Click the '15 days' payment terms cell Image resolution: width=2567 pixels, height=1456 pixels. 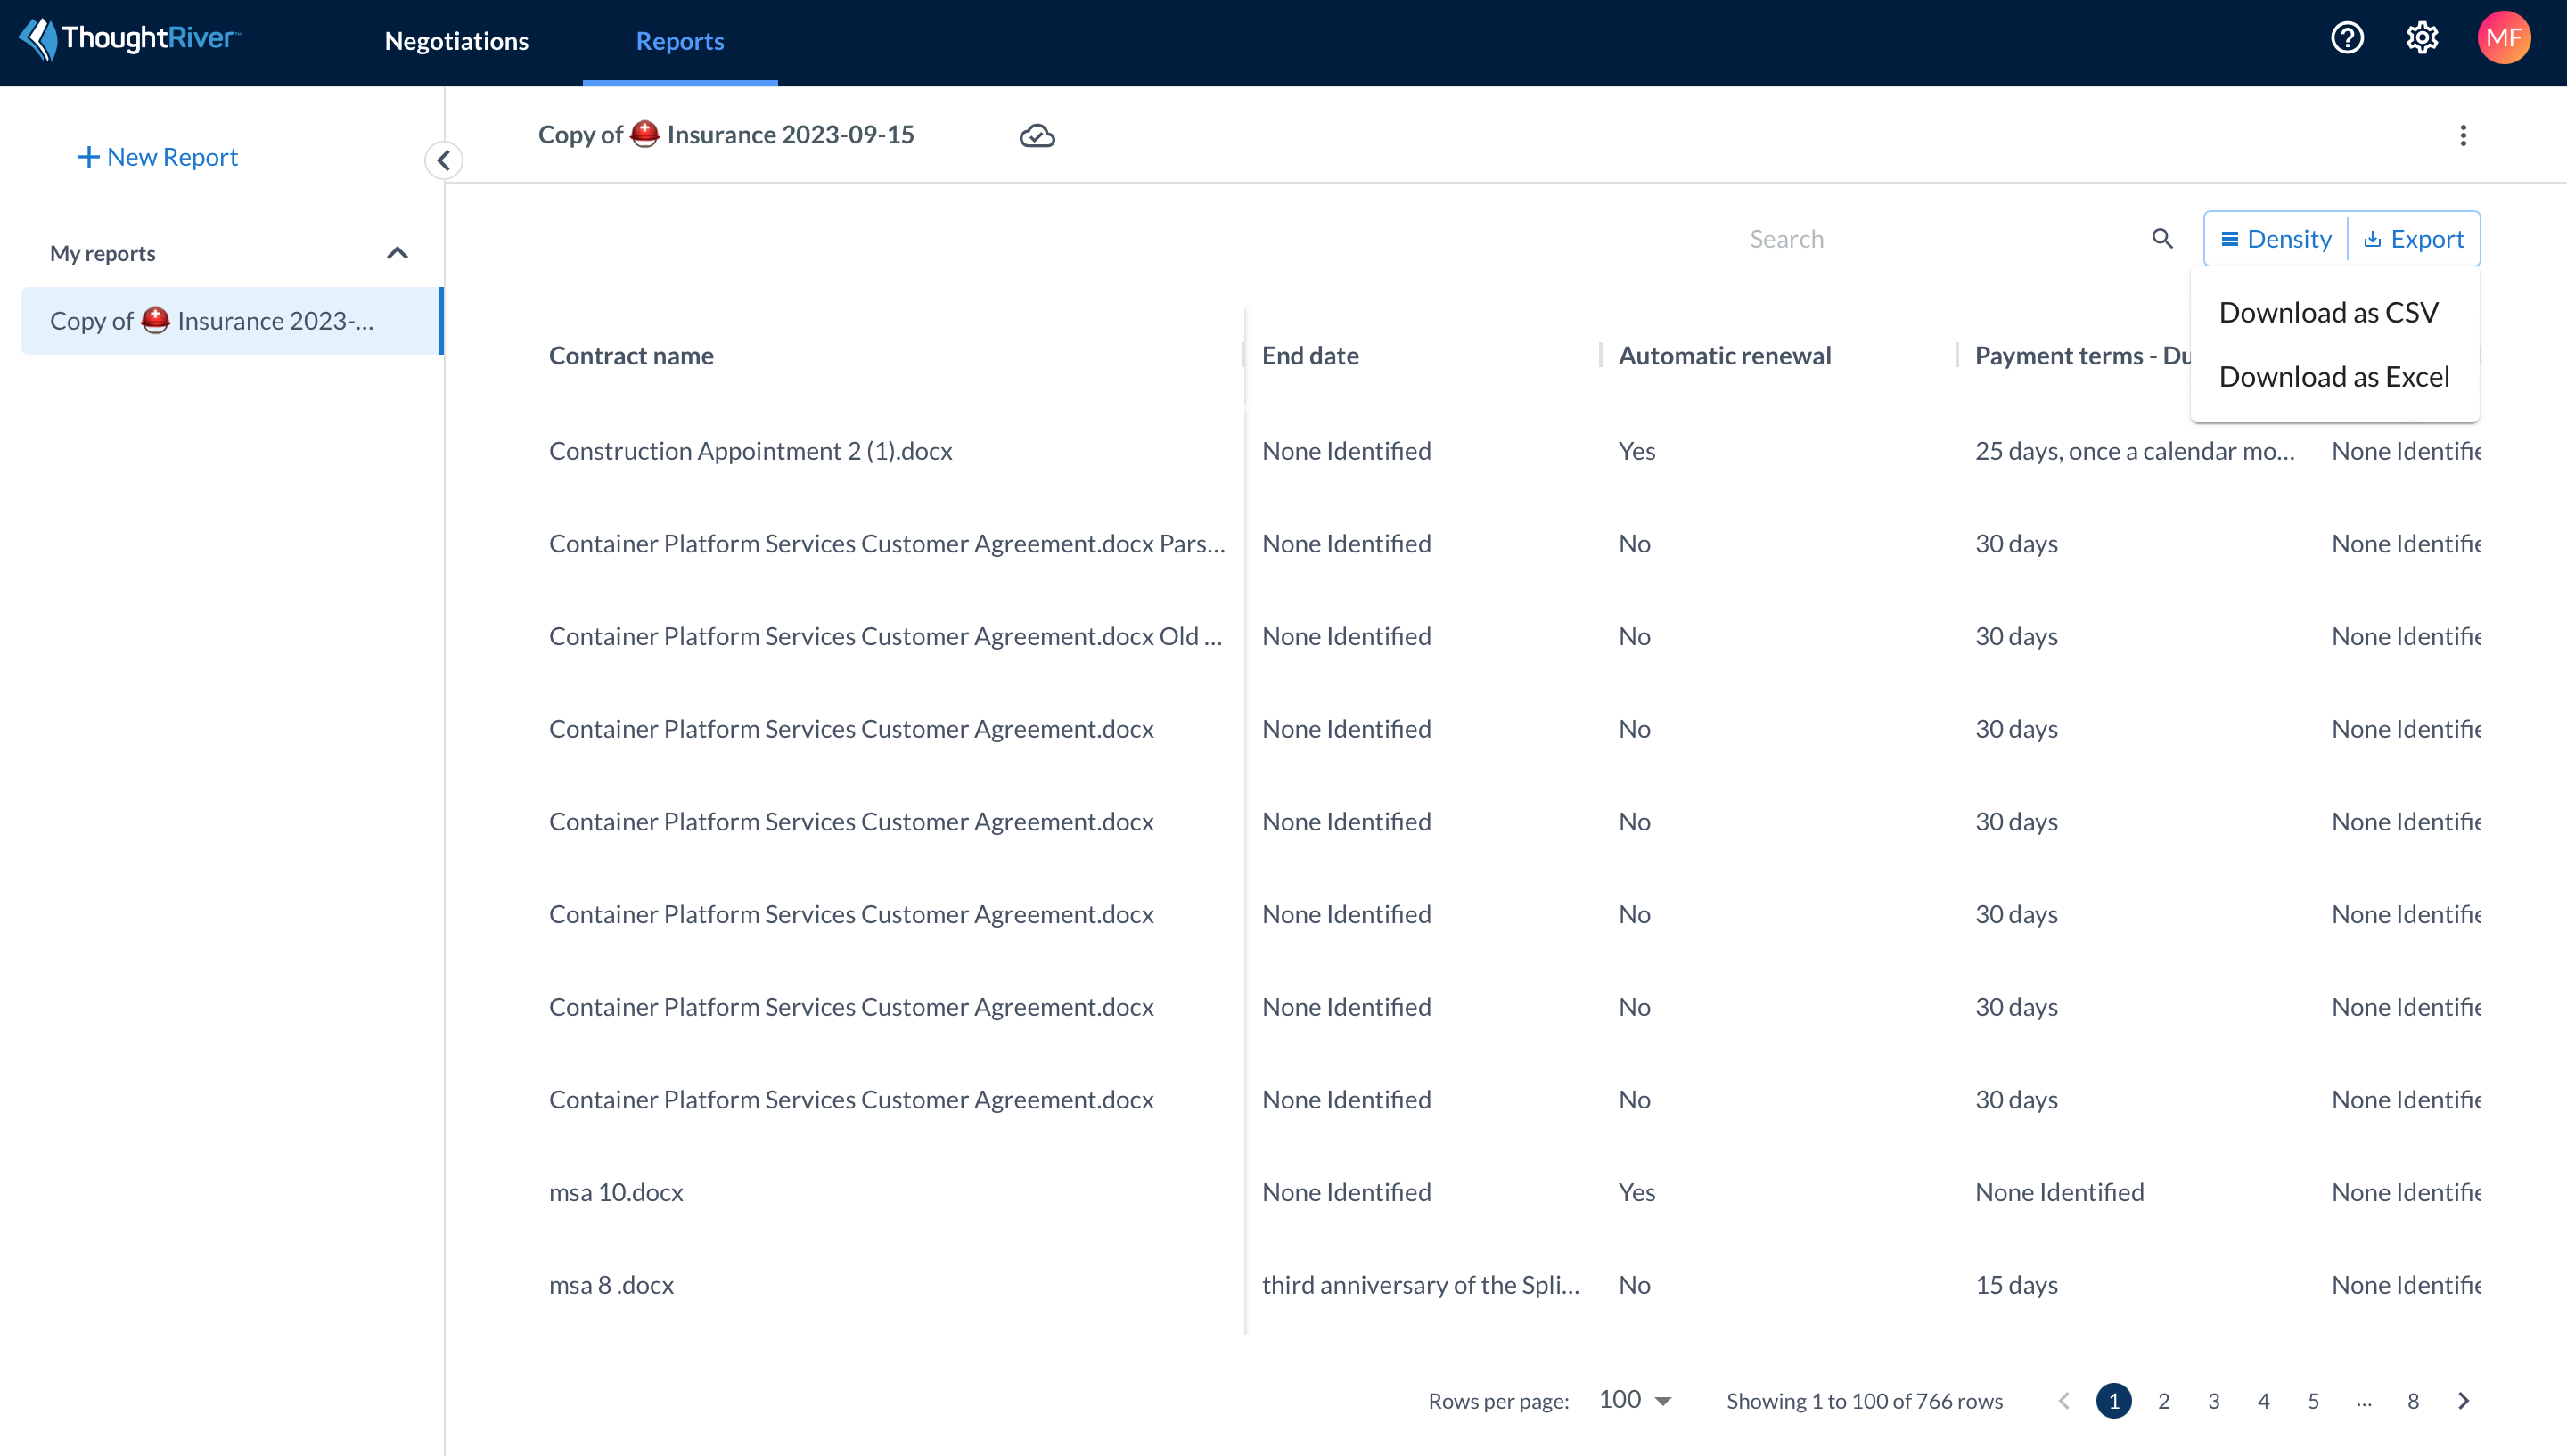2016,1285
